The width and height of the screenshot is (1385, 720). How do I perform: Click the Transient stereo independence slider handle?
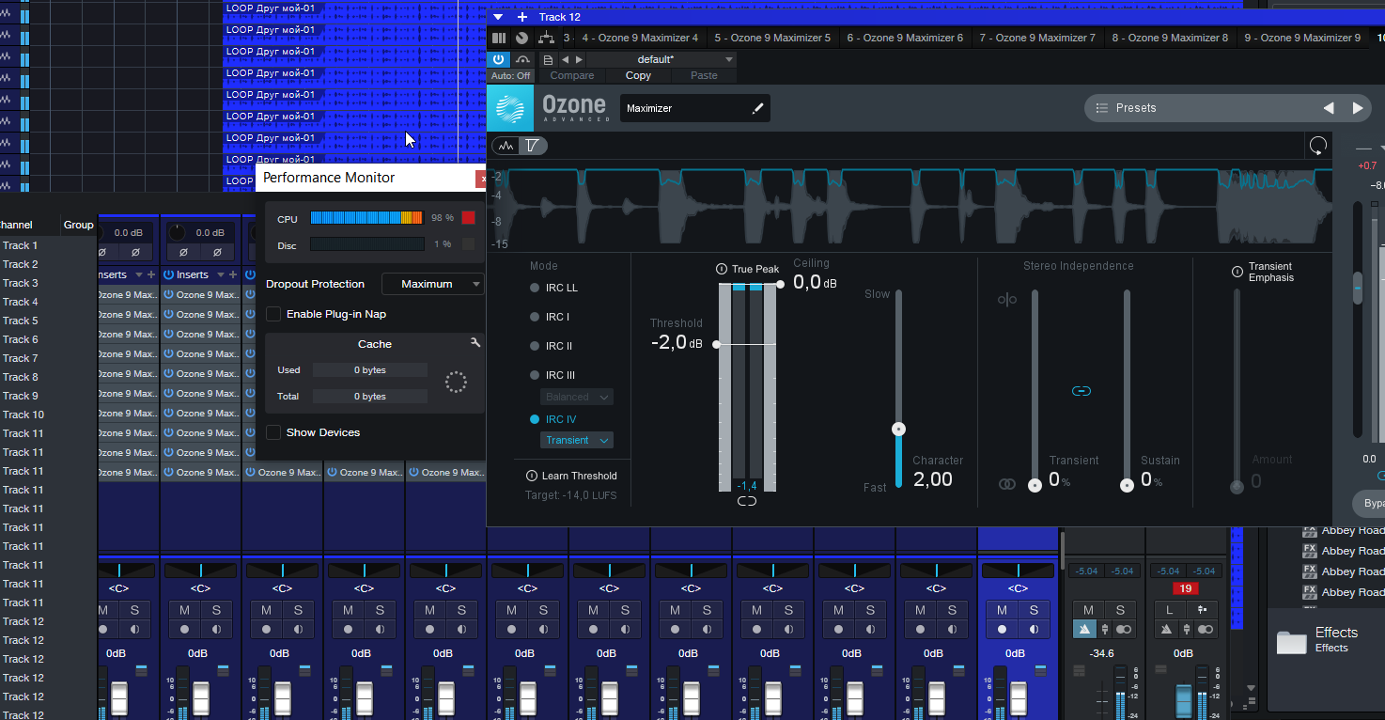pos(1035,485)
